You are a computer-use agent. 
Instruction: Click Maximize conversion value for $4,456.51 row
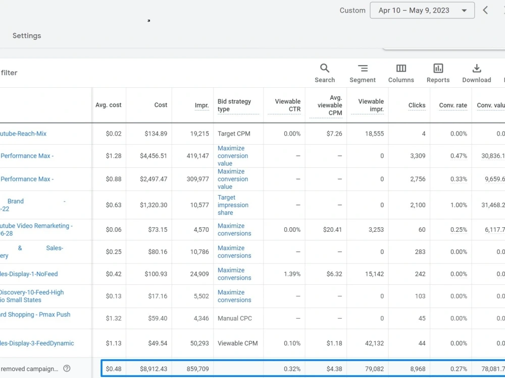232,156
